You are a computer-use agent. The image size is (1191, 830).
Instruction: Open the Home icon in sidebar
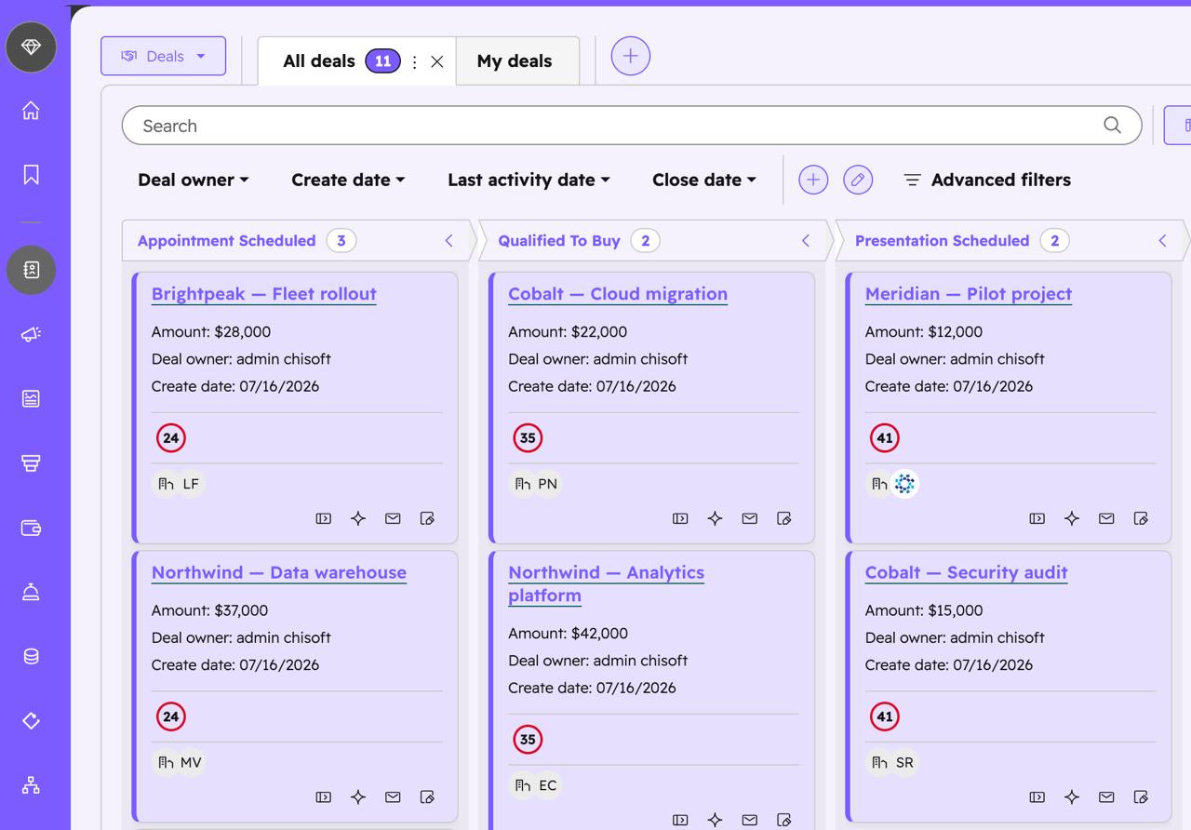pos(31,111)
